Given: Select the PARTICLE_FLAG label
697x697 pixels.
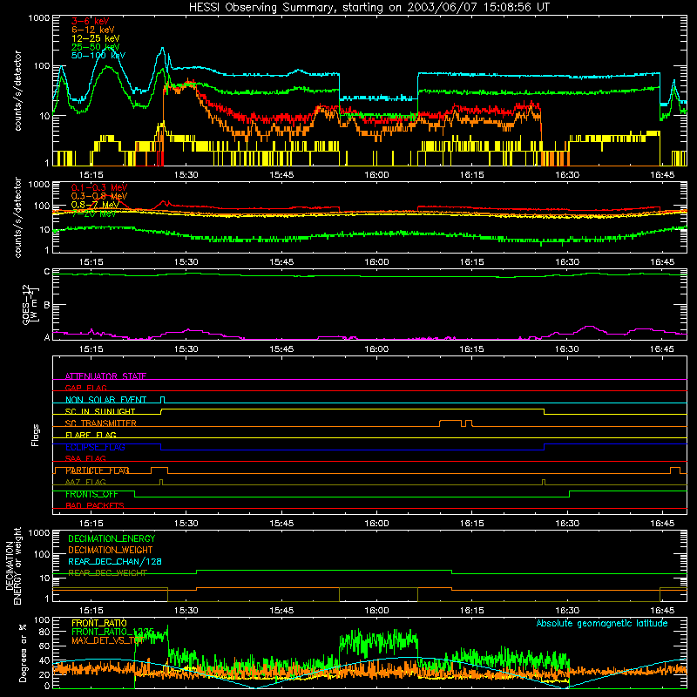Looking at the screenshot, I should (98, 470).
